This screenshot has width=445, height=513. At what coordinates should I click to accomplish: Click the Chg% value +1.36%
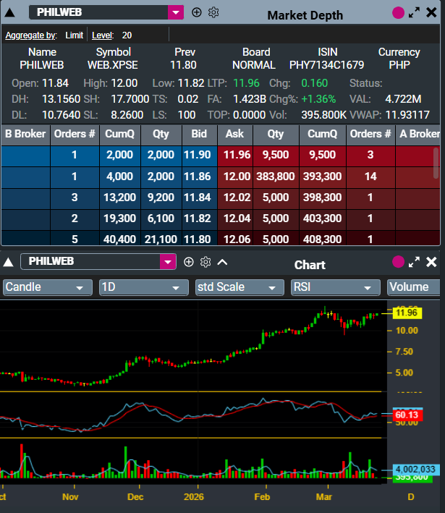(x=318, y=99)
